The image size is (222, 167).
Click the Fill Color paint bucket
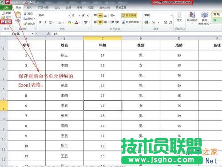coord(69,22)
